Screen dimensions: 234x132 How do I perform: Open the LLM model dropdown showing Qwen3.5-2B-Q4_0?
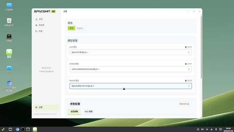tap(131, 52)
